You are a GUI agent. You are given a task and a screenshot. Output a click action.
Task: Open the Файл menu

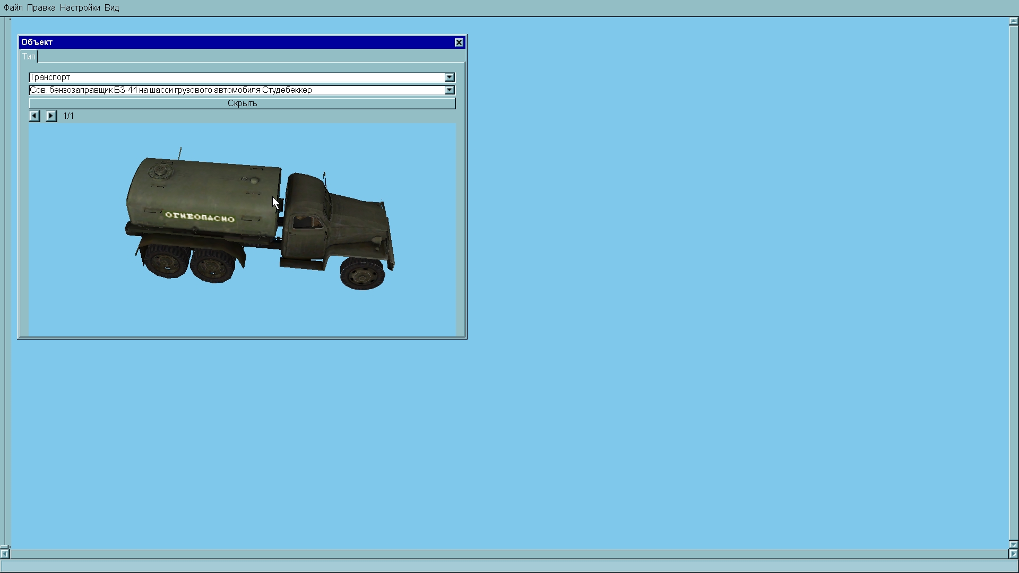tap(13, 8)
